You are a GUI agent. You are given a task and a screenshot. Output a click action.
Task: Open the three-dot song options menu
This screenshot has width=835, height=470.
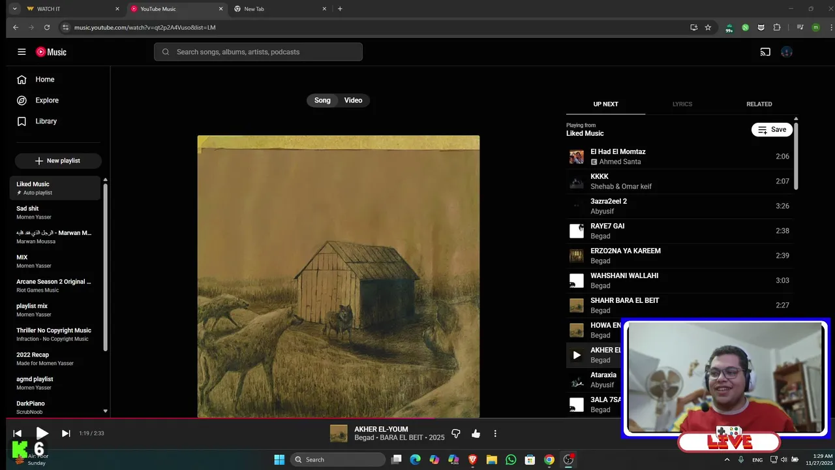pos(495,433)
